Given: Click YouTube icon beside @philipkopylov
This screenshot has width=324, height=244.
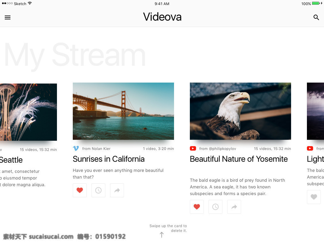Looking at the screenshot, I should coord(193,148).
